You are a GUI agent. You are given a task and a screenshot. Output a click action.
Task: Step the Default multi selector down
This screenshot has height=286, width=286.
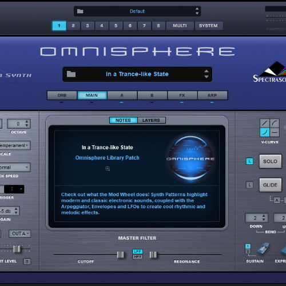tap(197, 13)
